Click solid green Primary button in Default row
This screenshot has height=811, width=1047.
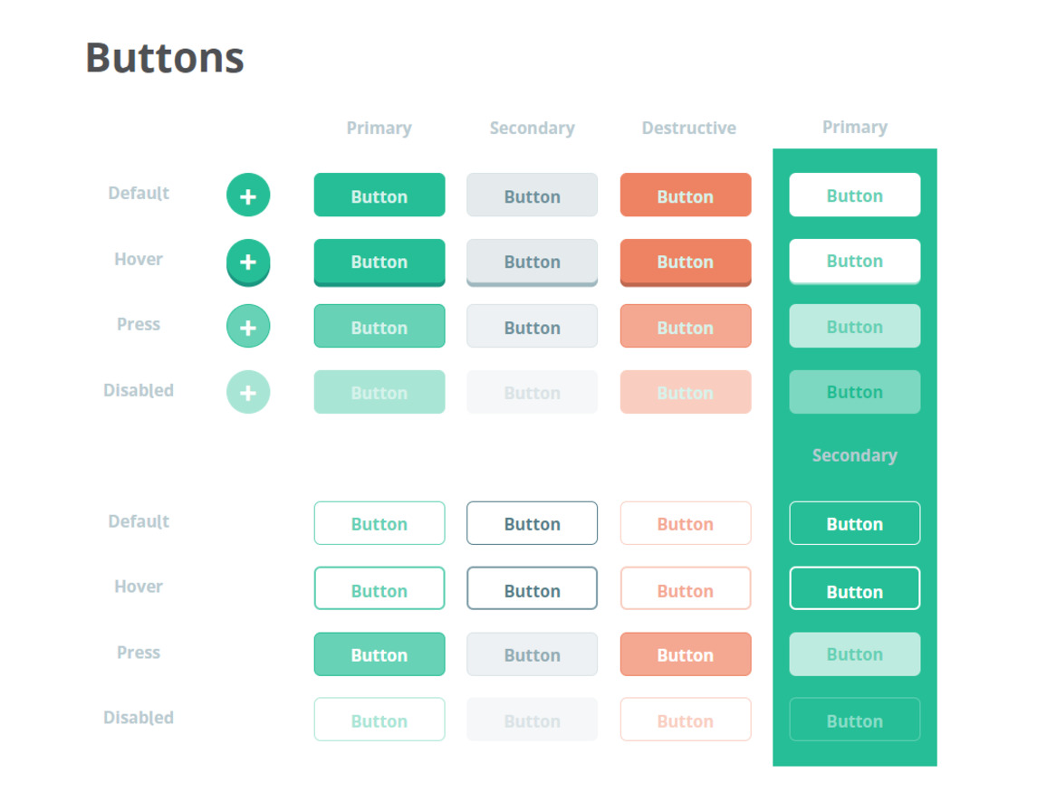point(379,195)
